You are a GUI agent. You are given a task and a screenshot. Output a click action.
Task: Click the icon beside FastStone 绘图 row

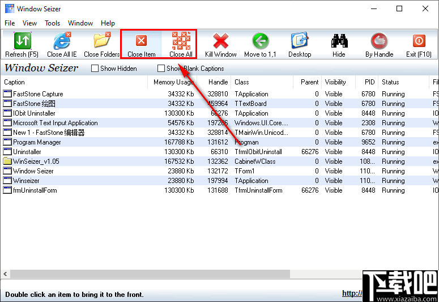(x=7, y=103)
